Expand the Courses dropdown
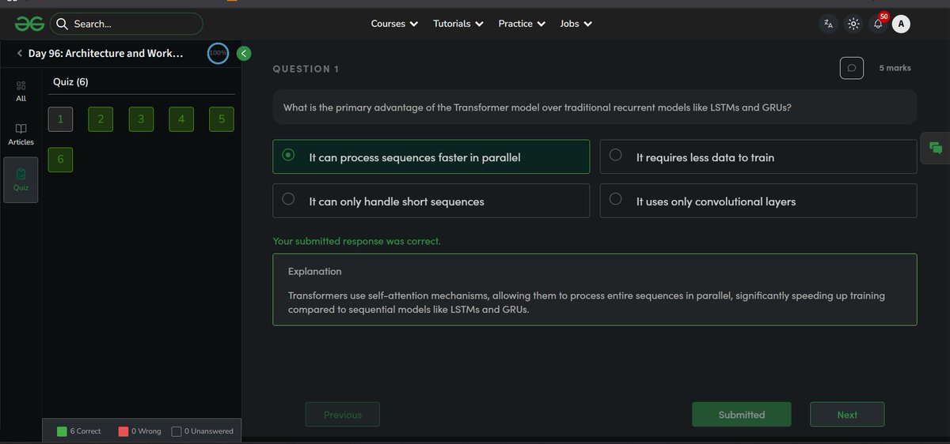The height and width of the screenshot is (444, 950). (x=393, y=24)
